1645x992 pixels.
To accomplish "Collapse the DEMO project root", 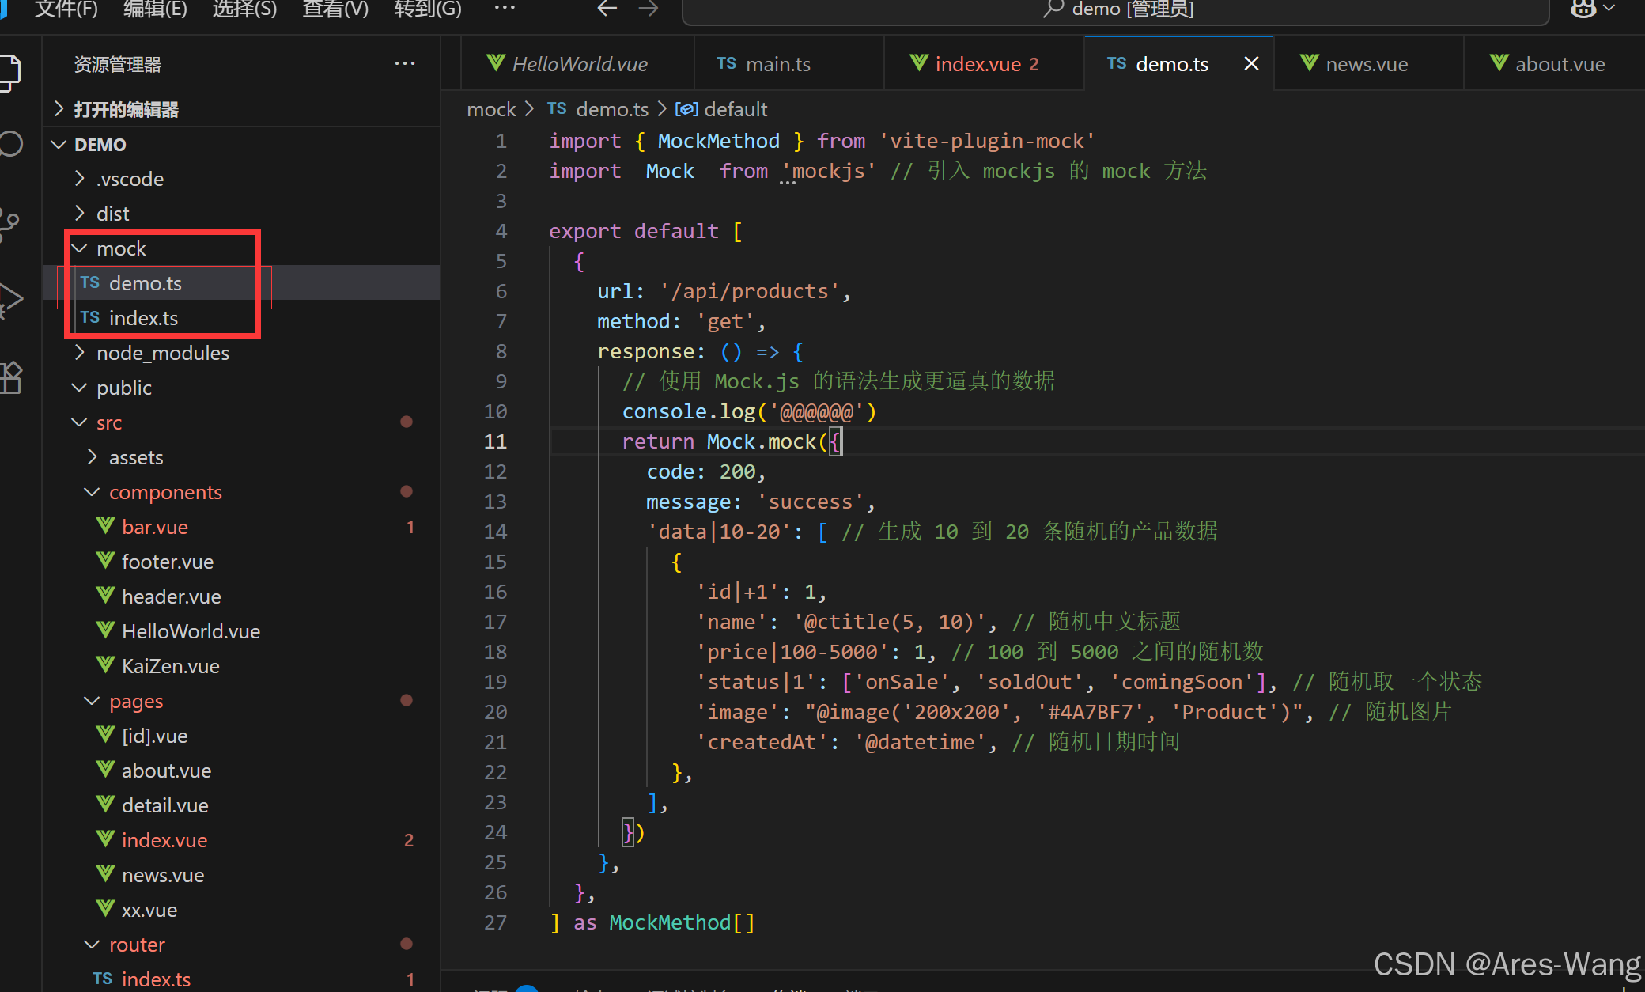I will point(241,145).
